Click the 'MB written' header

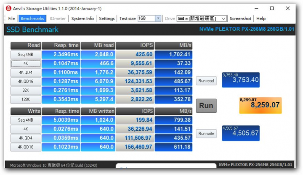click(x=98, y=111)
